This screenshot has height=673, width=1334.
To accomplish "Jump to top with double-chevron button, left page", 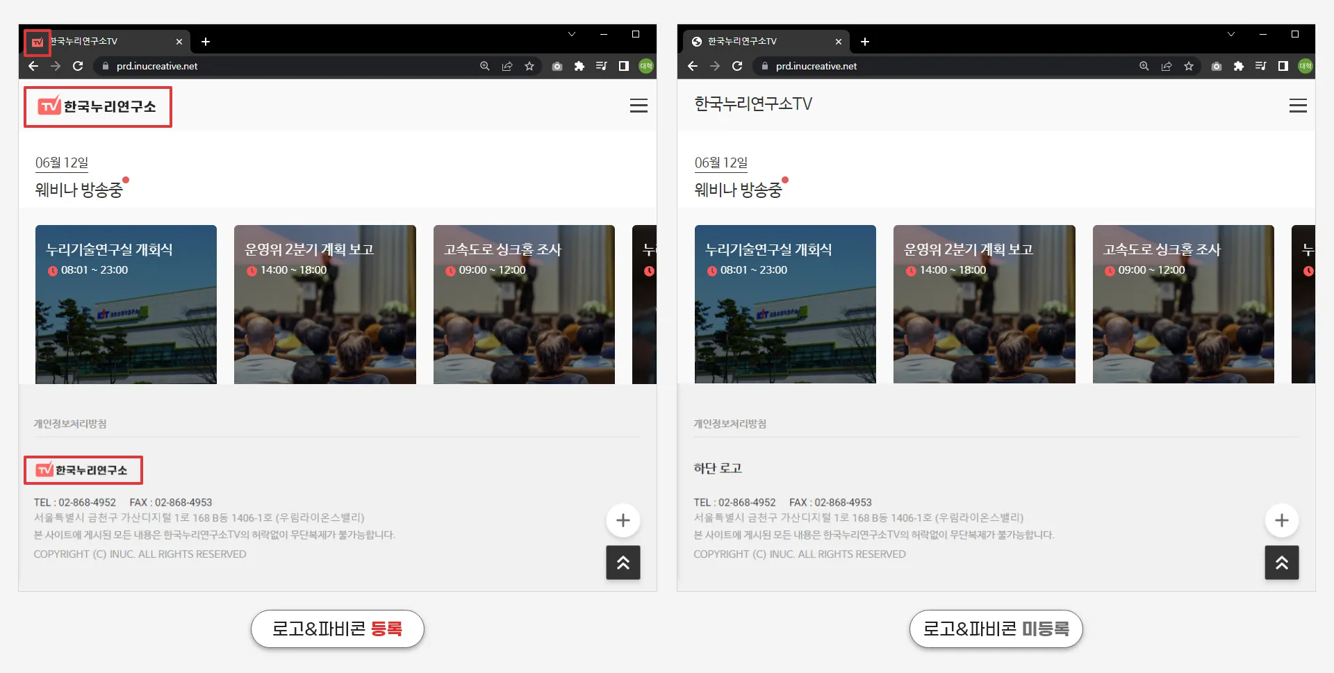I will coord(623,563).
